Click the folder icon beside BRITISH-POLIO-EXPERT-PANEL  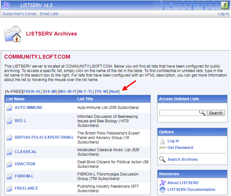10,137
